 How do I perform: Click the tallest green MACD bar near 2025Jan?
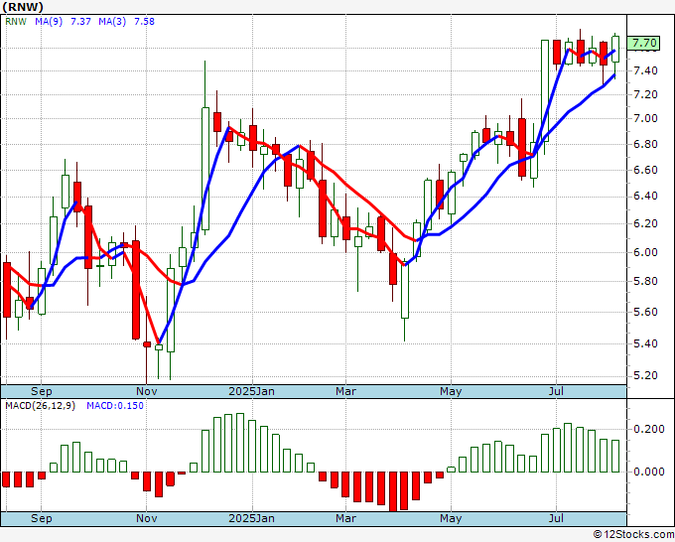pyautogui.click(x=240, y=443)
